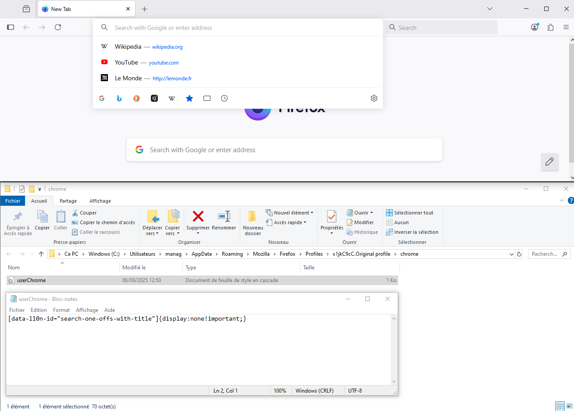Viewport: 574px width, 411px height.
Task: Reload the Firefox page
Action: click(x=58, y=27)
